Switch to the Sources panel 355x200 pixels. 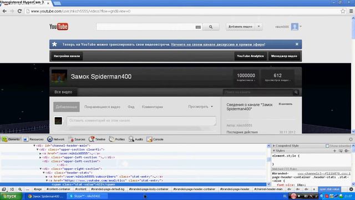77,139
